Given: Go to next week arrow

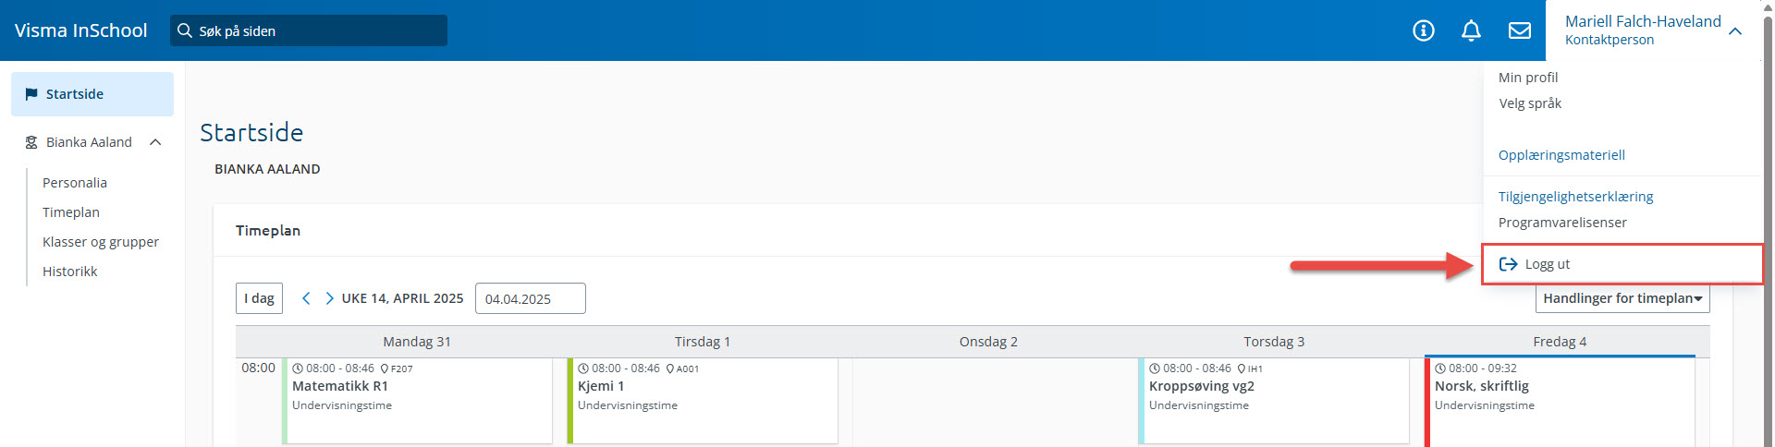Looking at the screenshot, I should pyautogui.click(x=329, y=298).
